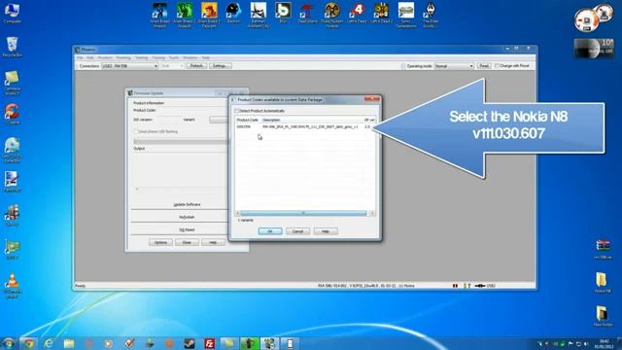Launch The Elder Scrolls Skyrim shortcut

[431, 16]
